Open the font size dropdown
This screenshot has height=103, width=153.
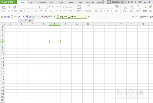tap(47, 7)
